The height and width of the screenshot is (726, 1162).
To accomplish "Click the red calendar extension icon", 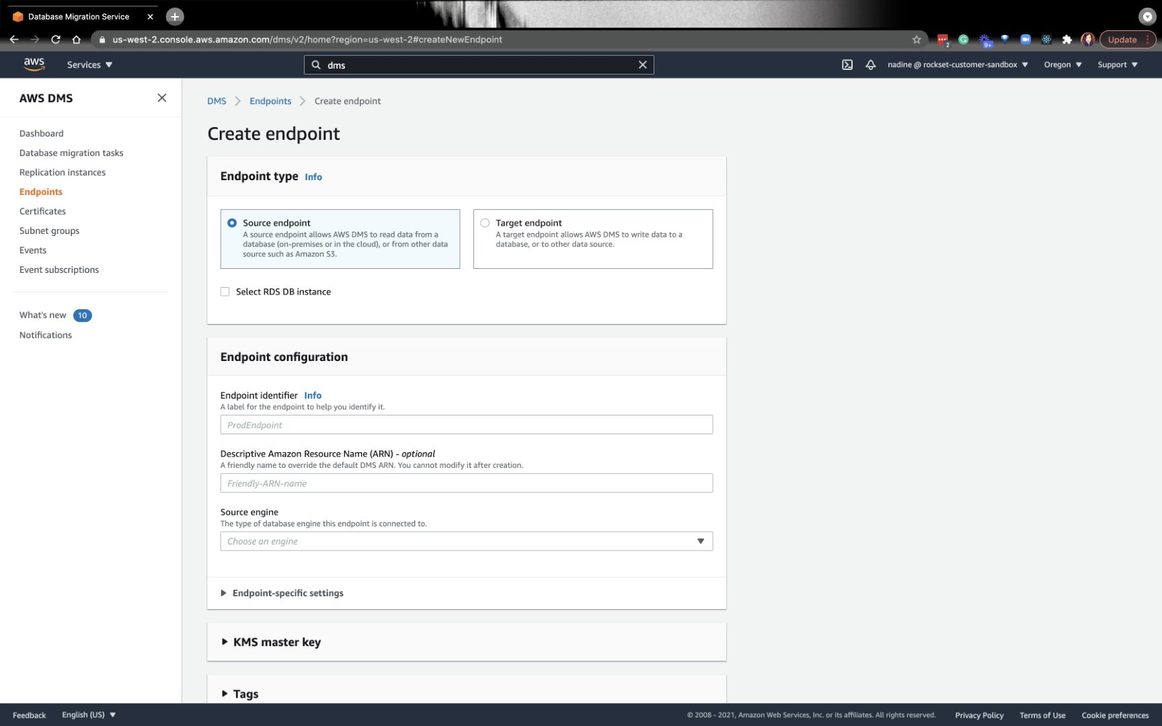I will point(943,40).
